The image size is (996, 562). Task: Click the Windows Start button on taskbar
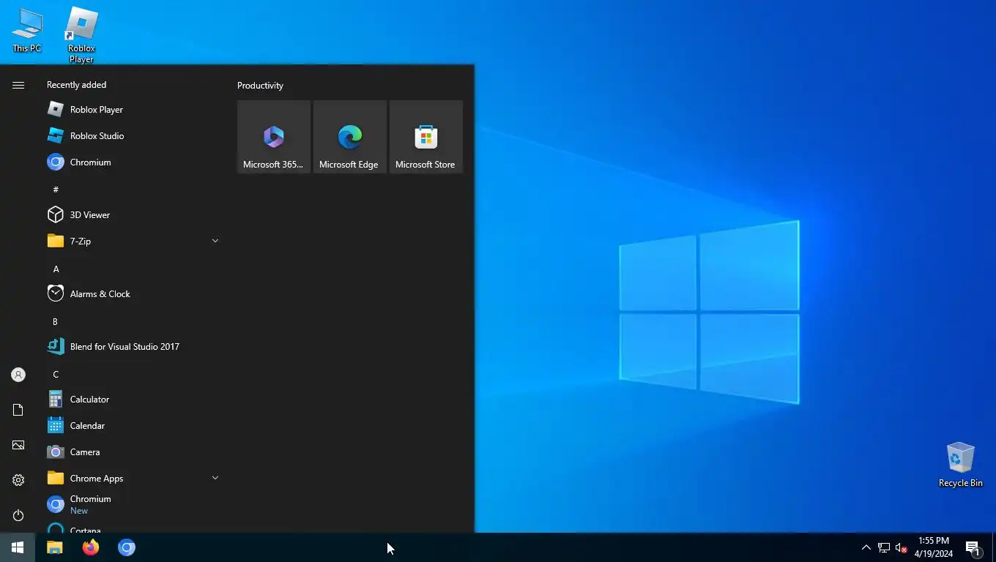(x=18, y=547)
